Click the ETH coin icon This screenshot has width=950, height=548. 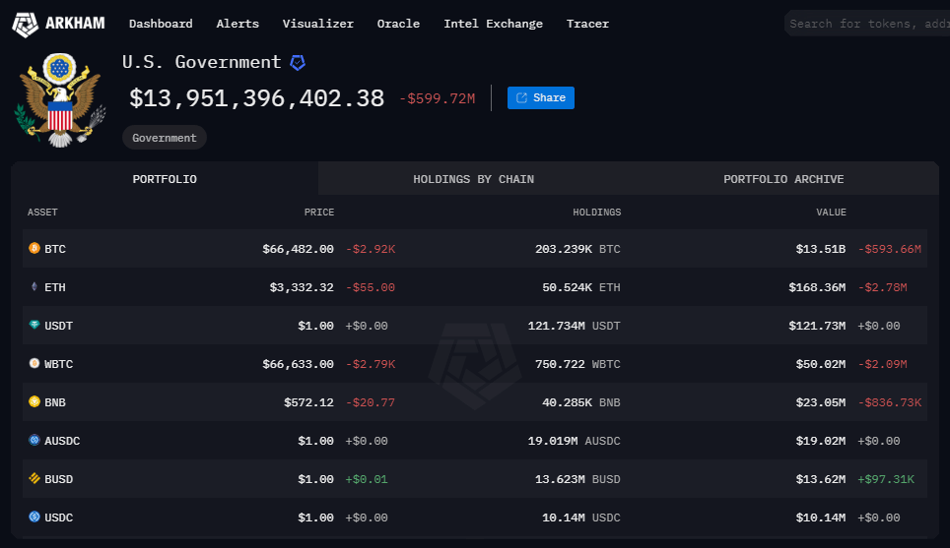(x=34, y=287)
